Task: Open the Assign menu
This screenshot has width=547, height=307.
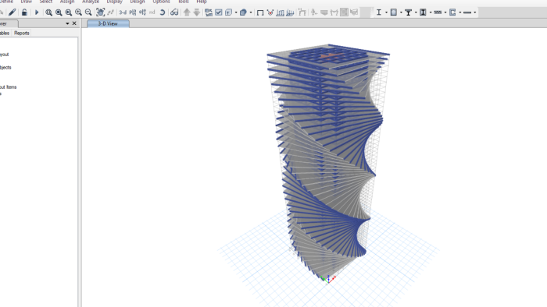Action: (67, 2)
